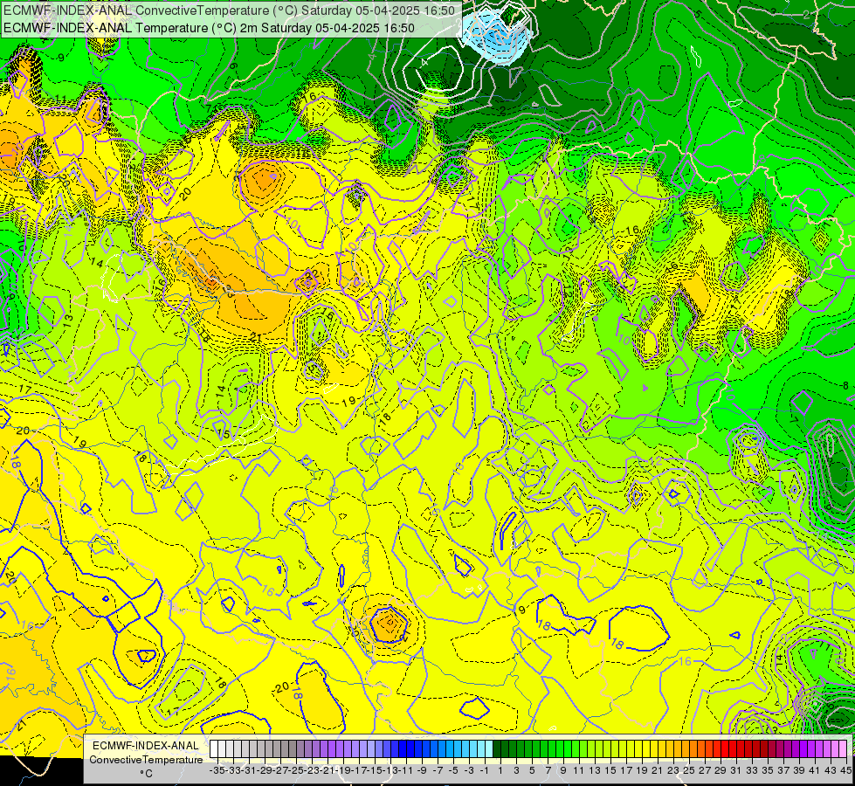Click the ConvectiveTemperature label in the legend
Viewport: 855px width, 786px height.
[146, 759]
